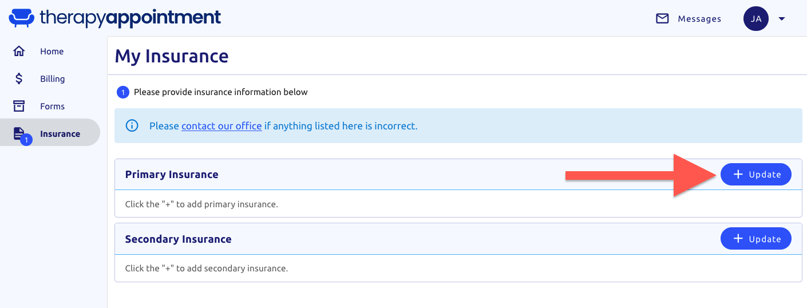Open the contact our office link

(221, 126)
